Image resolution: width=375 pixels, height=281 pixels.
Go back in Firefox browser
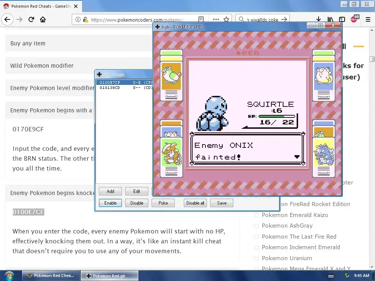(x=7, y=19)
